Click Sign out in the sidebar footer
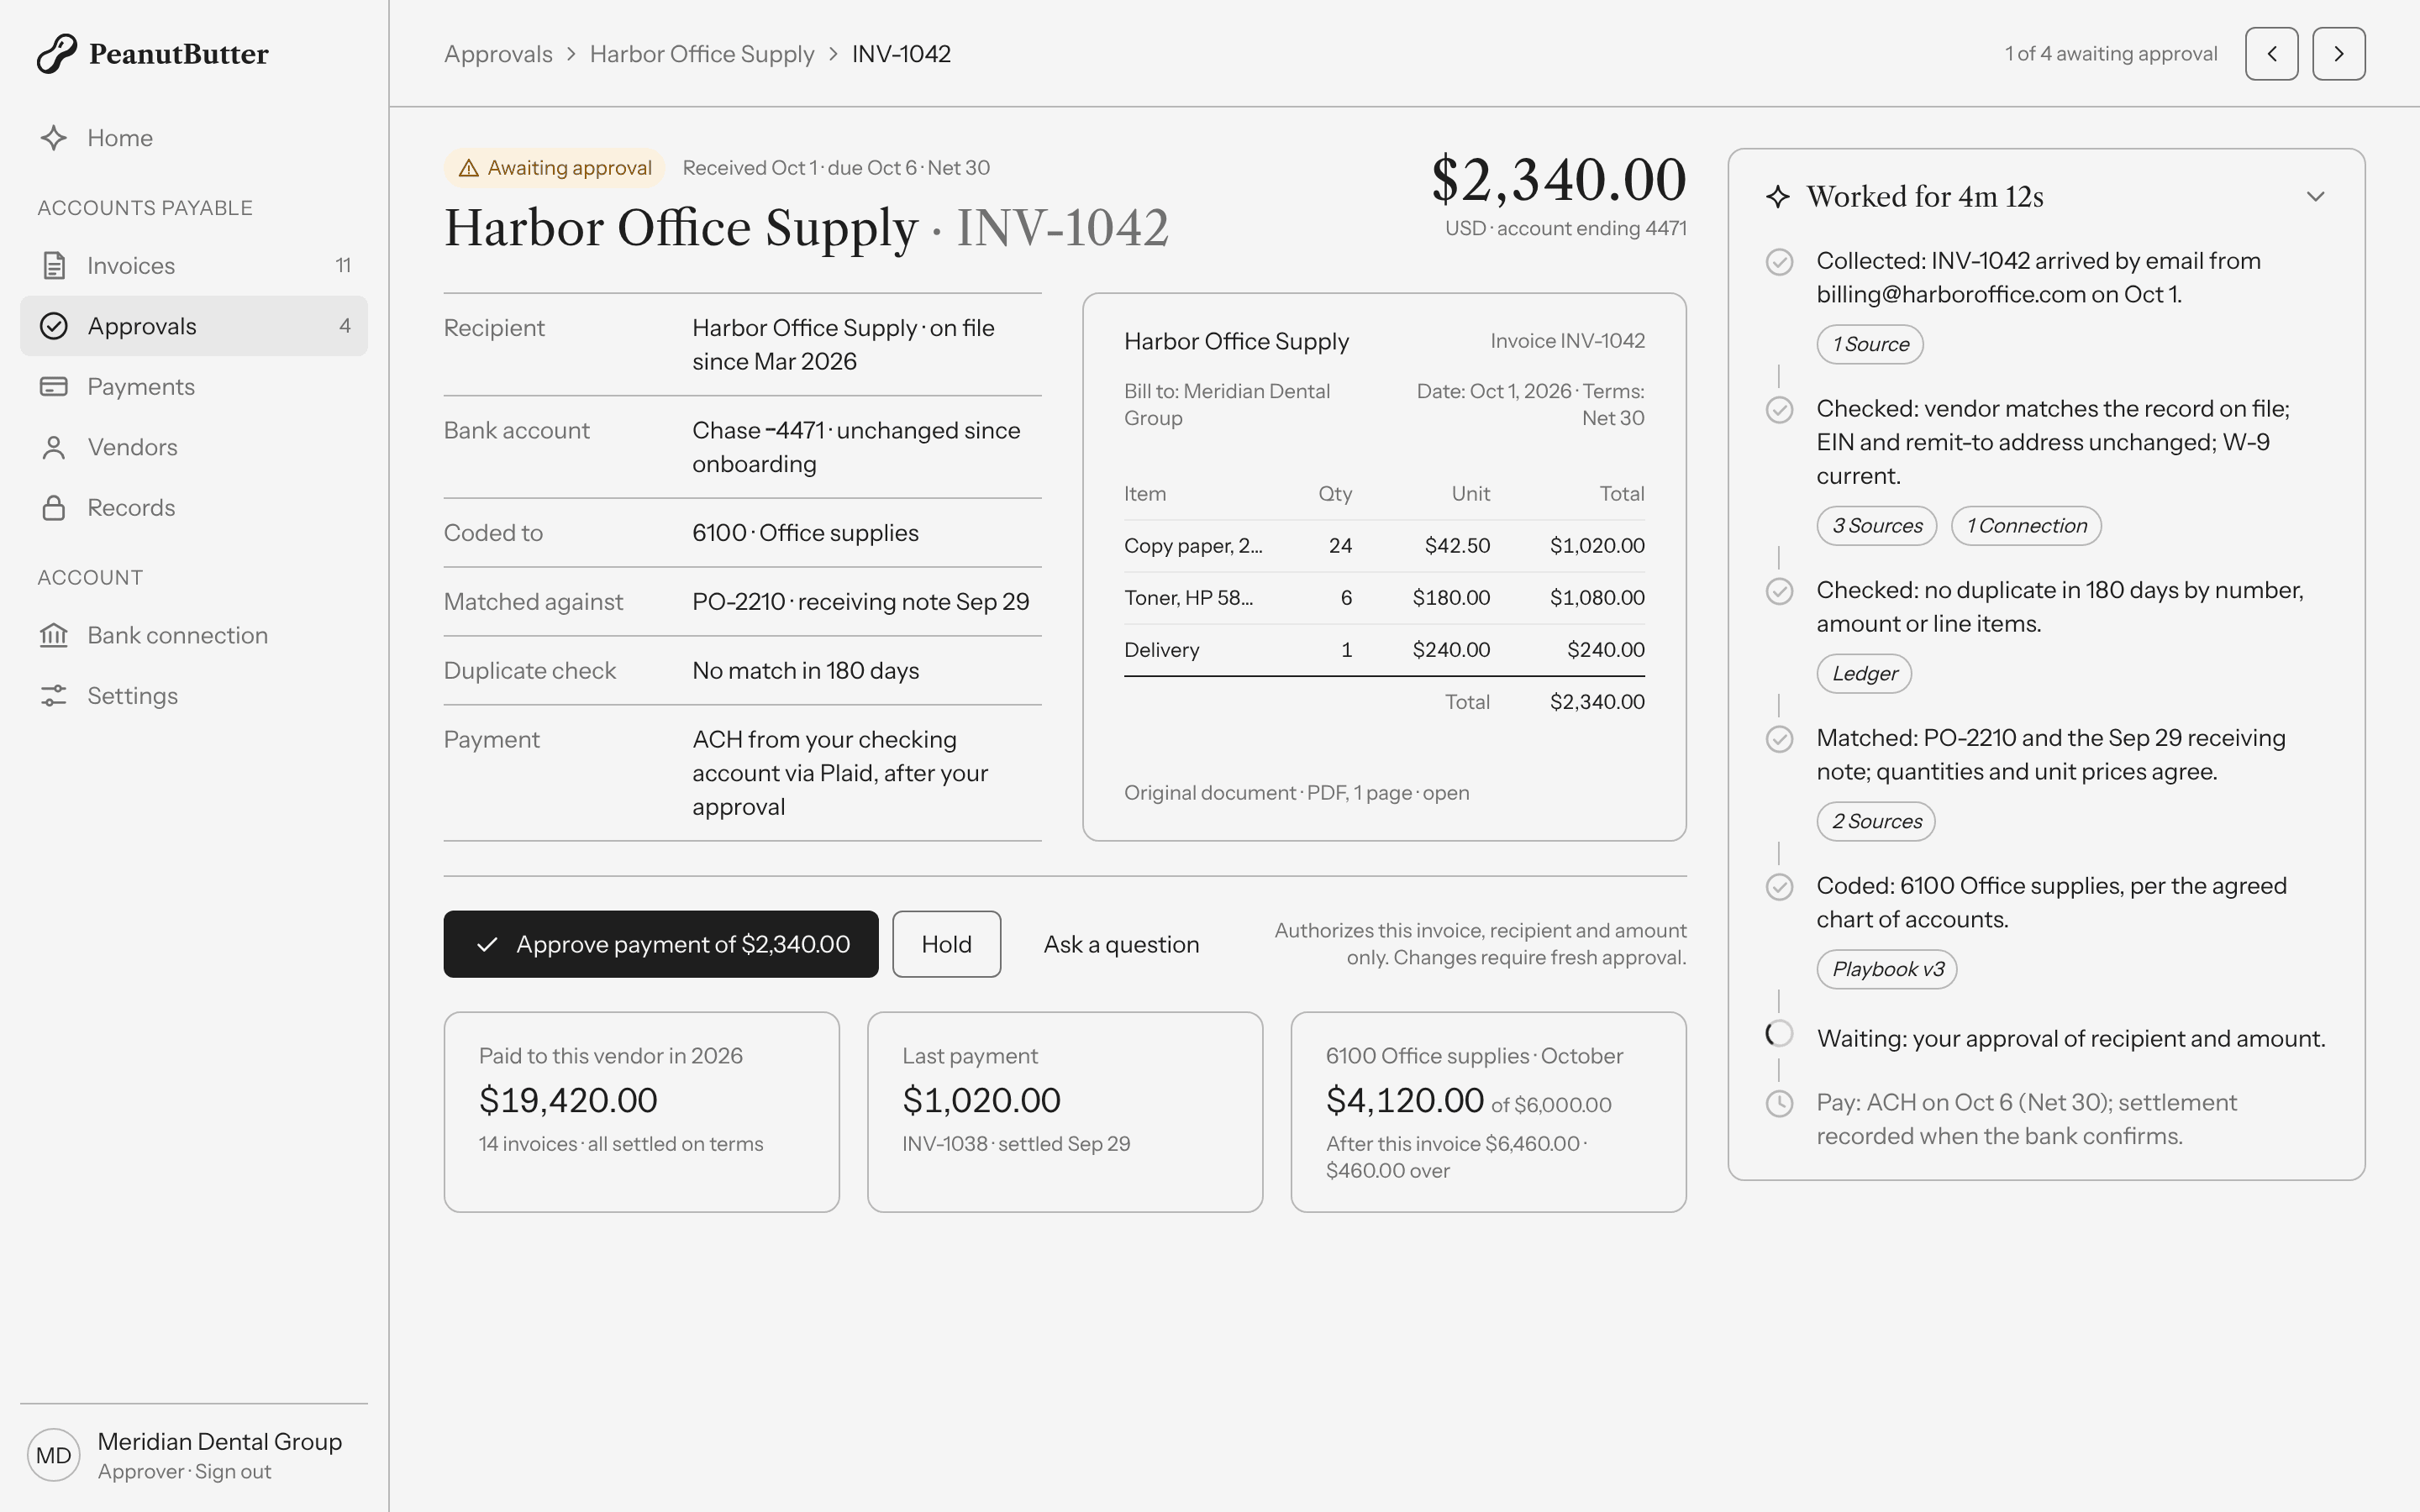Screen dimensions: 2420x1512 point(233,1471)
